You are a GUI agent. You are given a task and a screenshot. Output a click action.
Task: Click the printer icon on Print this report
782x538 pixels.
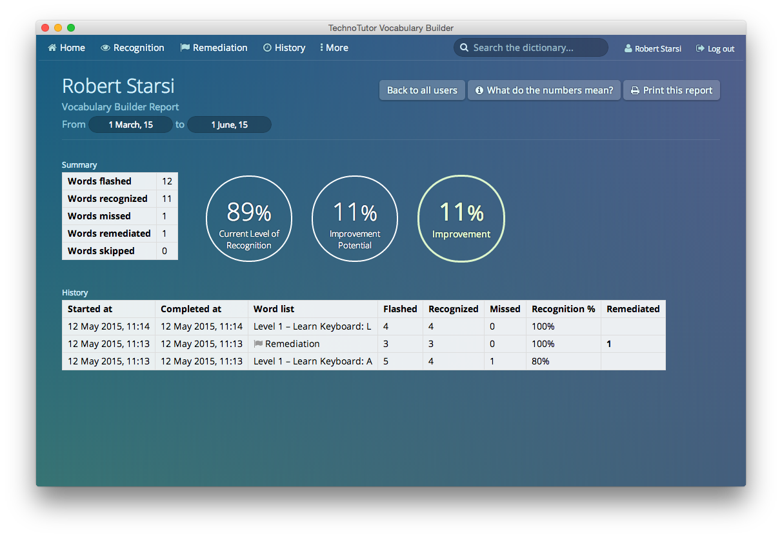(x=636, y=90)
